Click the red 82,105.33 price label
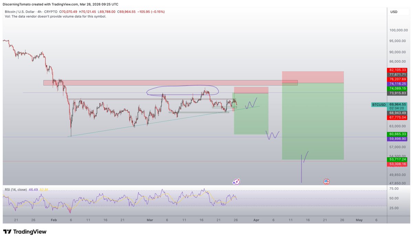This screenshot has height=240, width=413. tap(398, 70)
